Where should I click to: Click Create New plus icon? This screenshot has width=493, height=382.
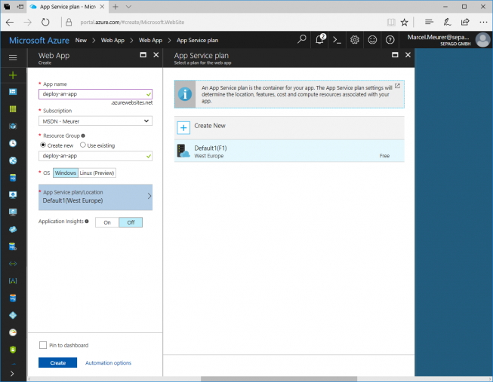pos(183,128)
